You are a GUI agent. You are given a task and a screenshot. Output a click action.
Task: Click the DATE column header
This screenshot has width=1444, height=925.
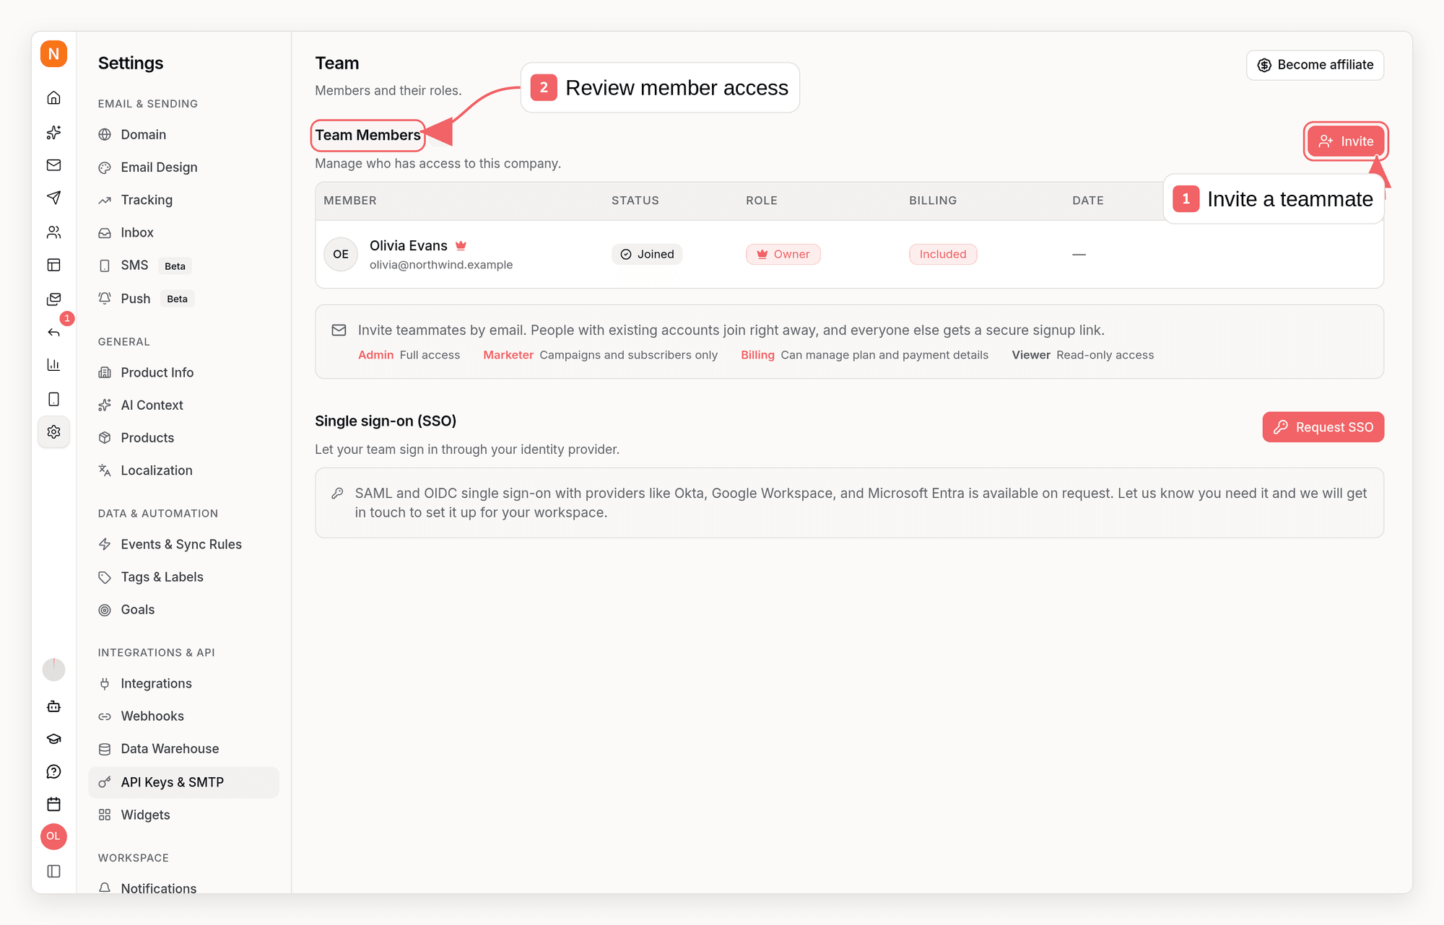[1088, 201]
